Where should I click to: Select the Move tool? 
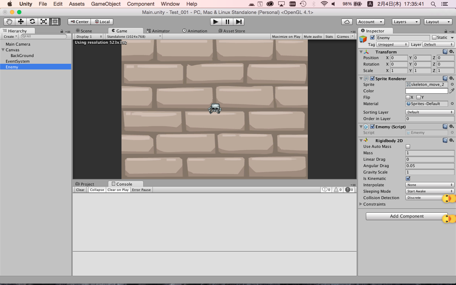pyautogui.click(x=21, y=21)
